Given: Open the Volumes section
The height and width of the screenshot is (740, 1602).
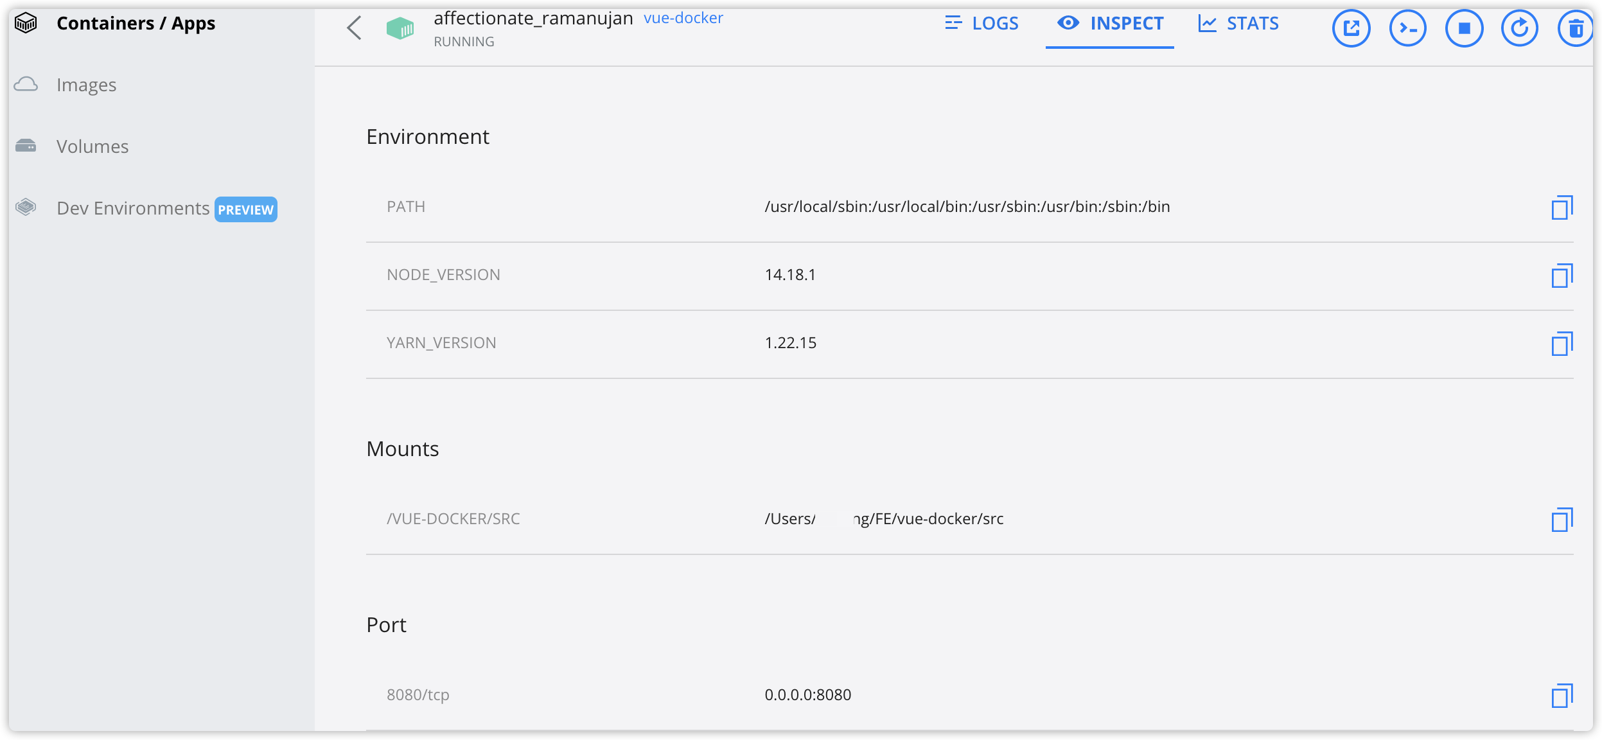Looking at the screenshot, I should tap(92, 146).
